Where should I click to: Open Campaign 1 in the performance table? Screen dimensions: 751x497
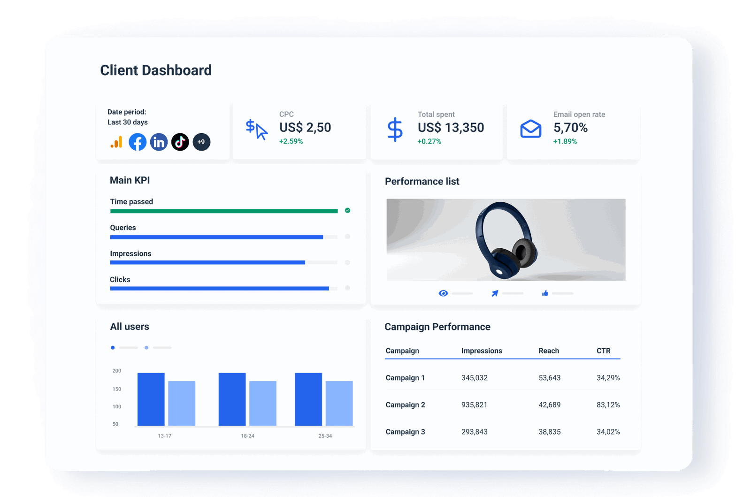pyautogui.click(x=405, y=377)
